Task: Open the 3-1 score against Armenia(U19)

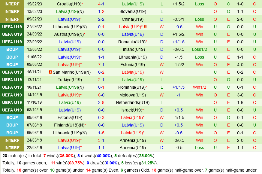Action: click(101, 140)
